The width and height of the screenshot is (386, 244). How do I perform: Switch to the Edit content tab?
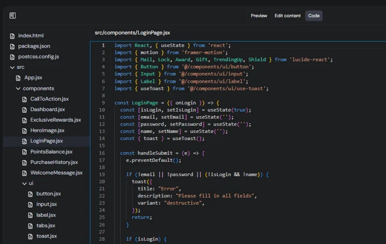[287, 16]
